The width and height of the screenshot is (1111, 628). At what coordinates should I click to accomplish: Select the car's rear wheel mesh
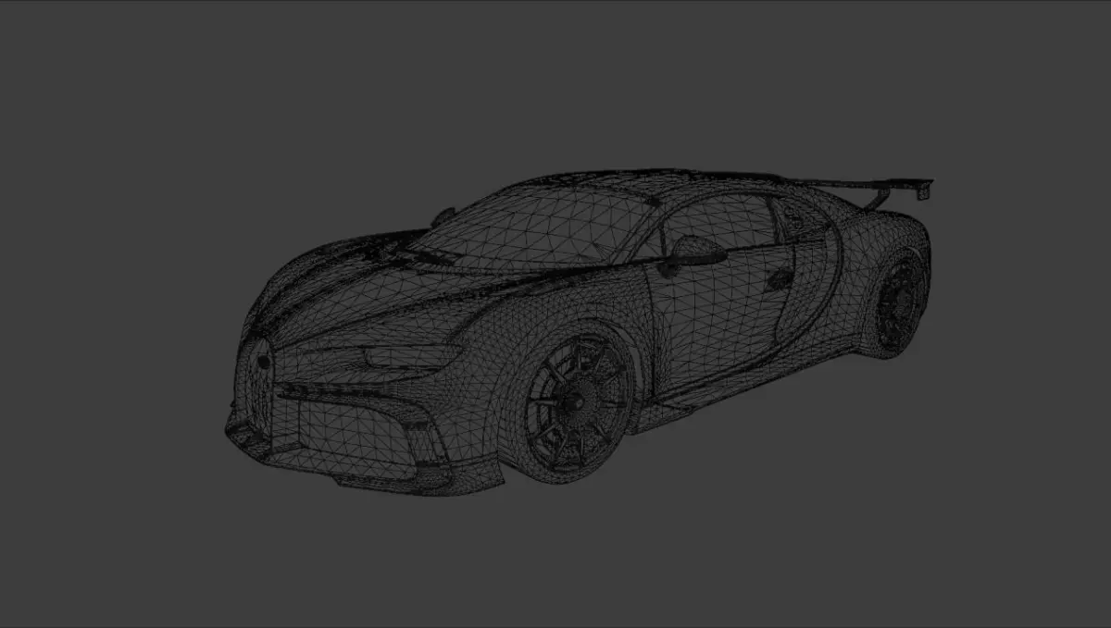tap(898, 305)
